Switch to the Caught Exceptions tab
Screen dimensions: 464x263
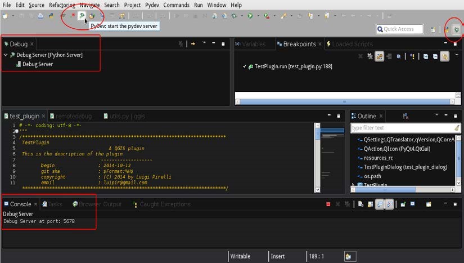pos(161,204)
